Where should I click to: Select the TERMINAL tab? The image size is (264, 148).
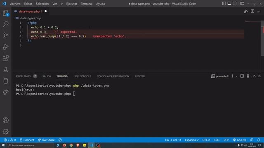(x=63, y=76)
